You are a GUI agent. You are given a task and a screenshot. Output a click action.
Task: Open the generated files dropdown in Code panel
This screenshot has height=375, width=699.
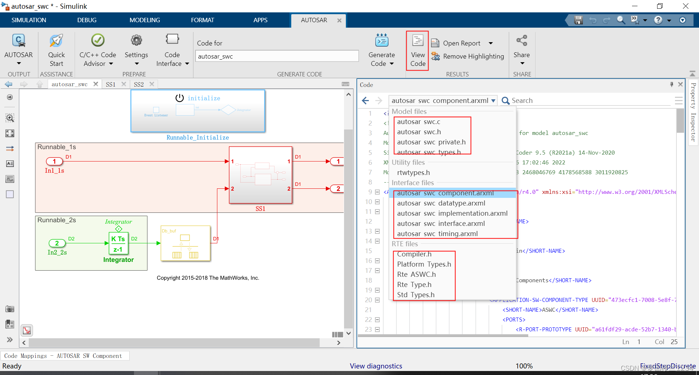[493, 100]
